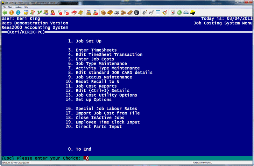This screenshot has height=166, width=254.
Task: Click the red book icon
Action: 74,13
